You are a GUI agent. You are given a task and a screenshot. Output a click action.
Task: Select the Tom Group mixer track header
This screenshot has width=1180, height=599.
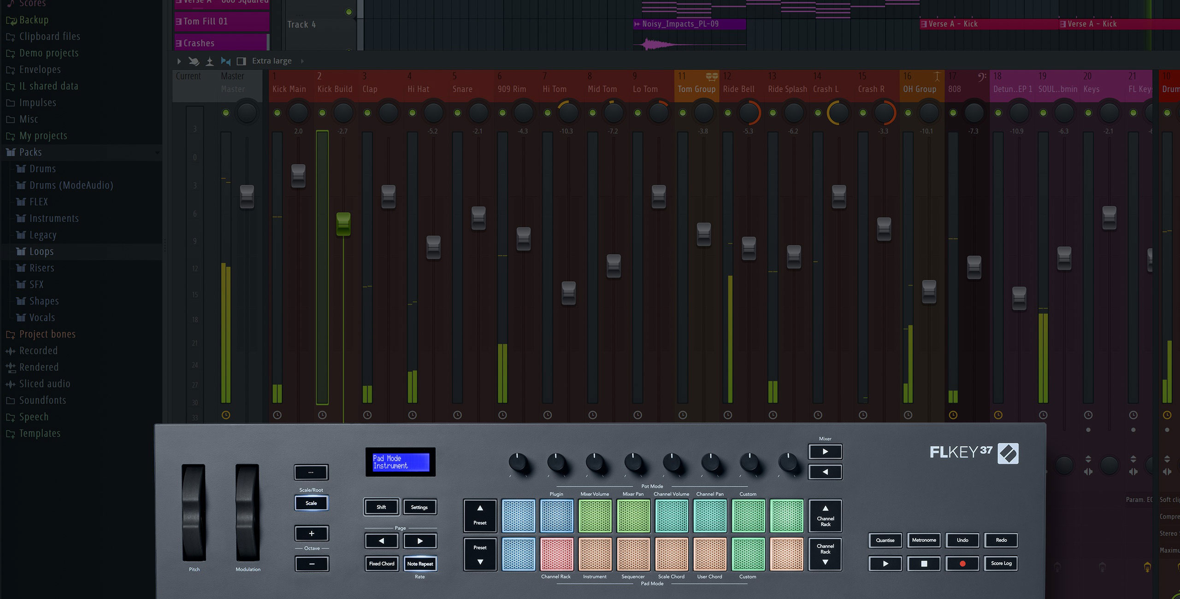pos(696,89)
